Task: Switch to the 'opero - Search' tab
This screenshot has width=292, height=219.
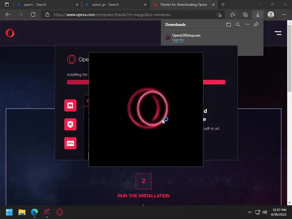Action: (x=47, y=5)
